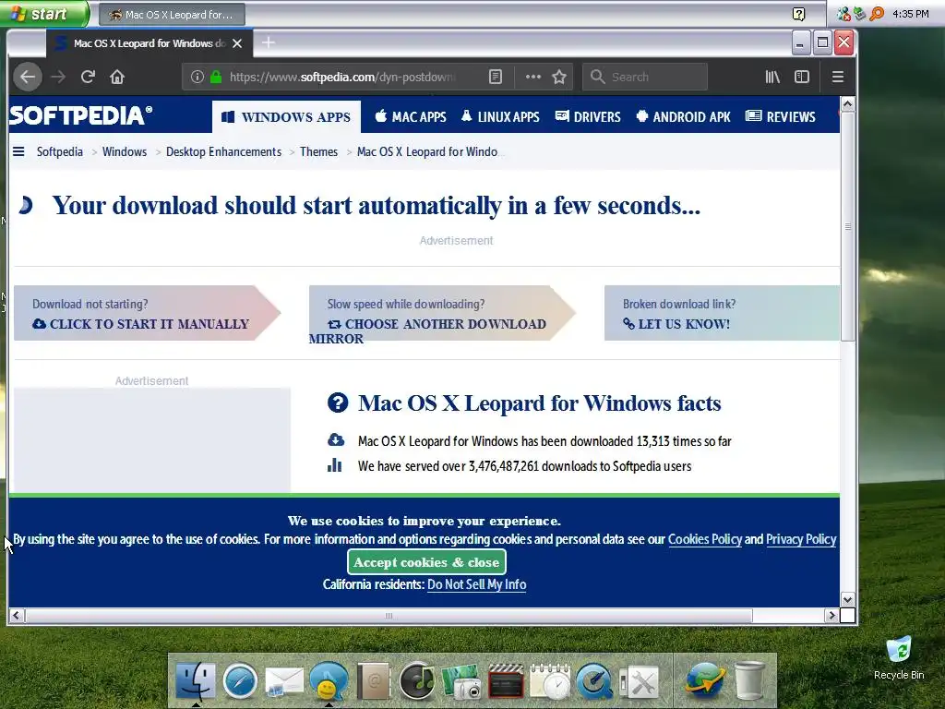The height and width of the screenshot is (709, 945).
Task: Go to the Windows breadcrumb
Action: pos(125,152)
